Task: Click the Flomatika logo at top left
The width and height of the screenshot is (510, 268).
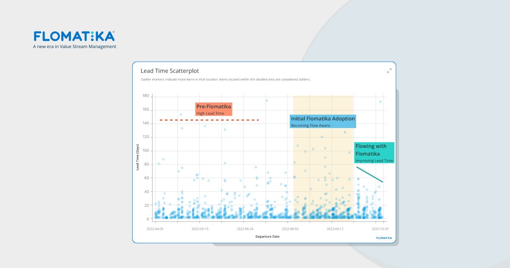Action: (x=74, y=36)
